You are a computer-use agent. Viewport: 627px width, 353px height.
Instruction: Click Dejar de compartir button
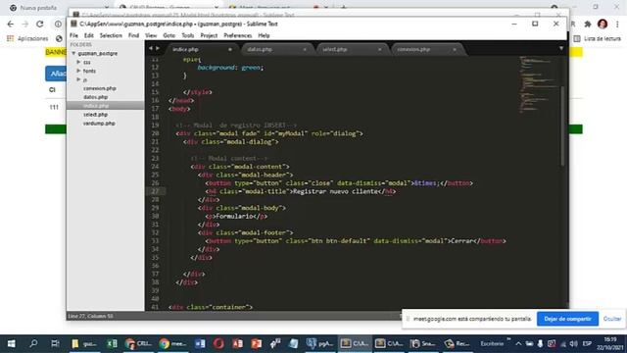(x=567, y=319)
